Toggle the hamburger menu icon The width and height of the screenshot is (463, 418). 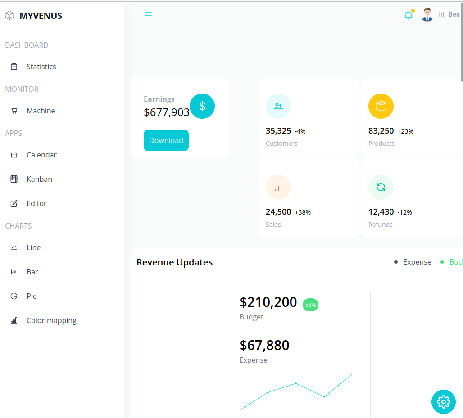pos(148,15)
